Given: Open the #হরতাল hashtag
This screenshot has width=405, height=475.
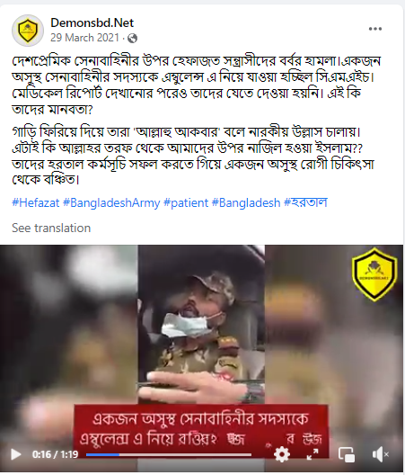Looking at the screenshot, I should click(x=305, y=202).
